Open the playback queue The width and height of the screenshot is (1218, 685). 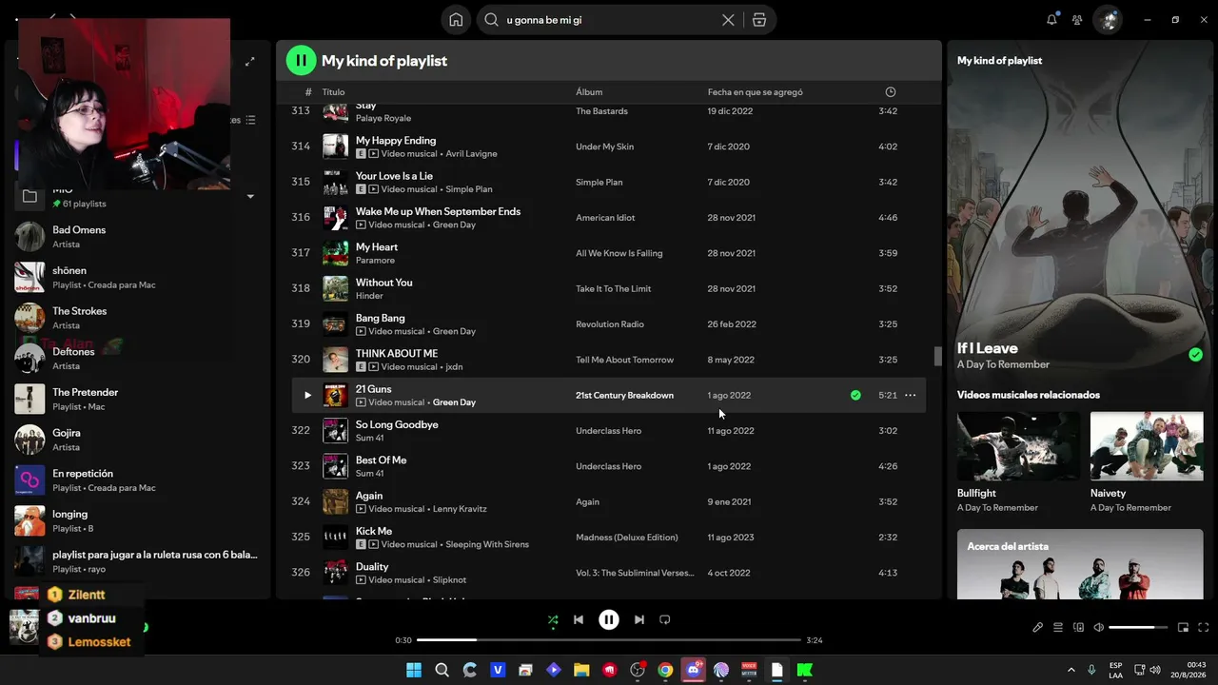point(1058,628)
